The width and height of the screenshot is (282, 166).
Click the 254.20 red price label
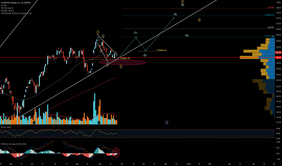pos(278,57)
